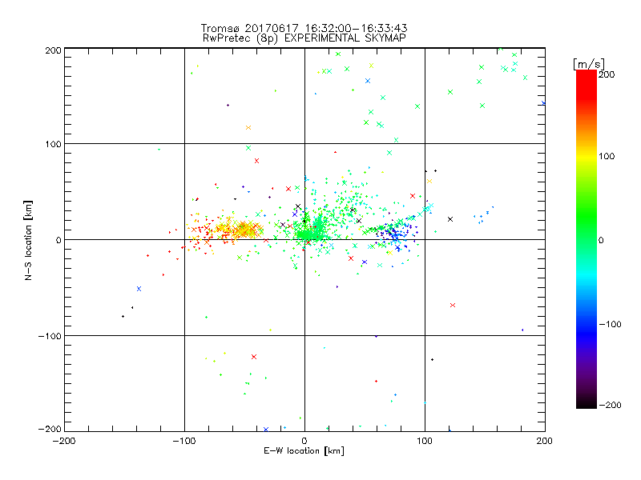The width and height of the screenshot is (641, 480).
Task: Select the E-W location [km] axis title
Action: 304,451
